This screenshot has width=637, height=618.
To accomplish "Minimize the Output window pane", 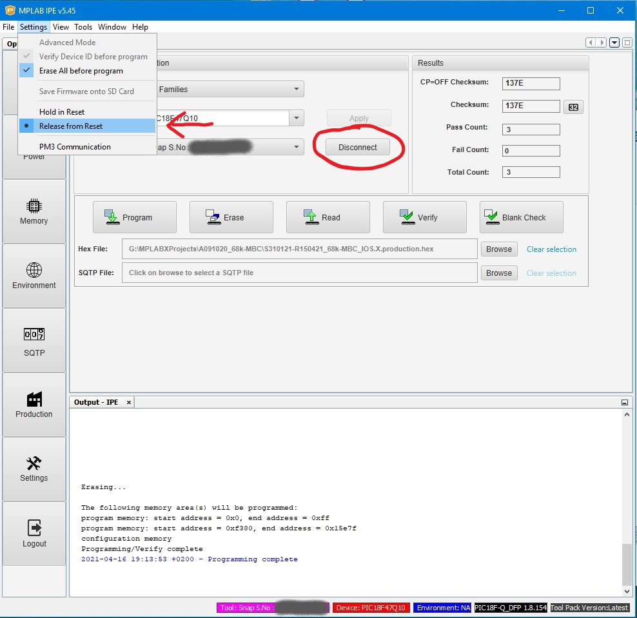I will 624,402.
